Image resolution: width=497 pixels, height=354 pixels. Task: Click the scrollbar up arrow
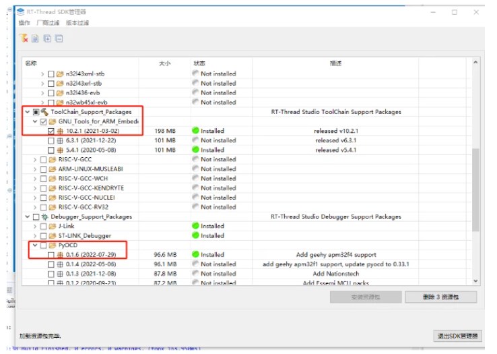click(x=475, y=62)
